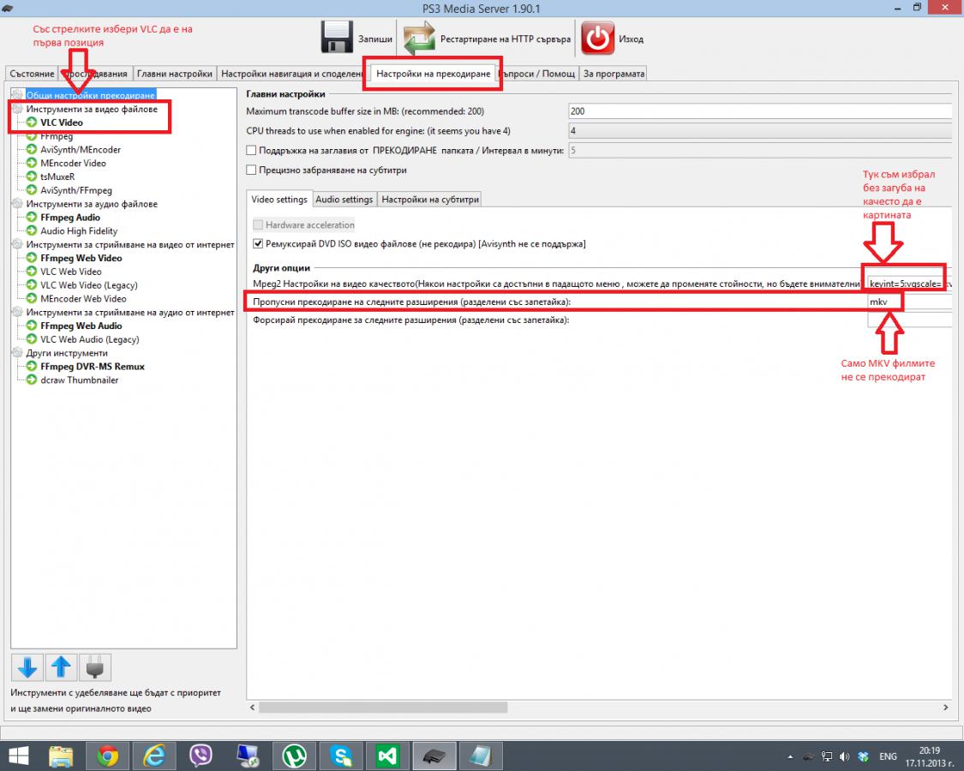
Task: Switch to Настройки на субтитри sub-tab
Action: (x=430, y=200)
